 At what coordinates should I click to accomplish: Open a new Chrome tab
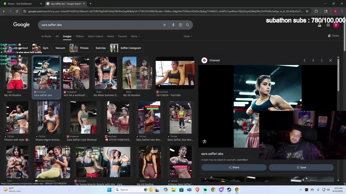(90, 4)
